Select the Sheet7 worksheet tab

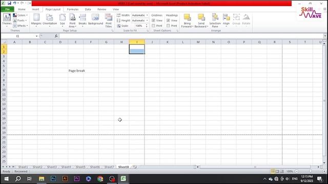[x=109, y=167]
